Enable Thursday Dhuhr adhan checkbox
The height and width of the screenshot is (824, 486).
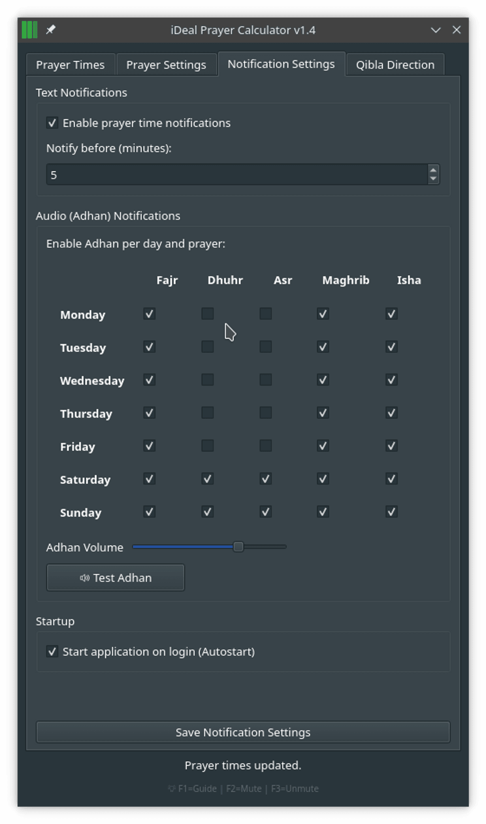pyautogui.click(x=207, y=413)
